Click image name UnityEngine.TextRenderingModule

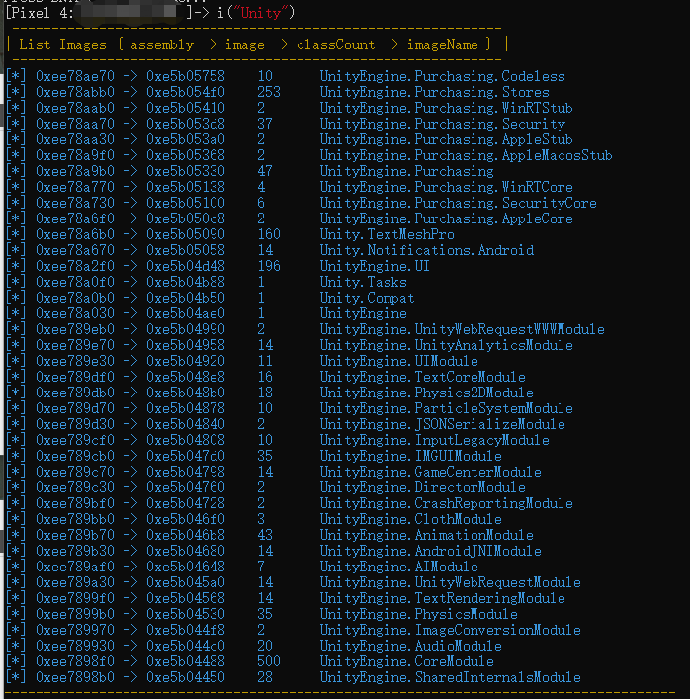point(442,598)
